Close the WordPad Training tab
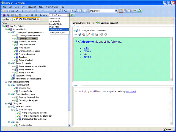This screenshot has height=132, width=176. [38, 19]
